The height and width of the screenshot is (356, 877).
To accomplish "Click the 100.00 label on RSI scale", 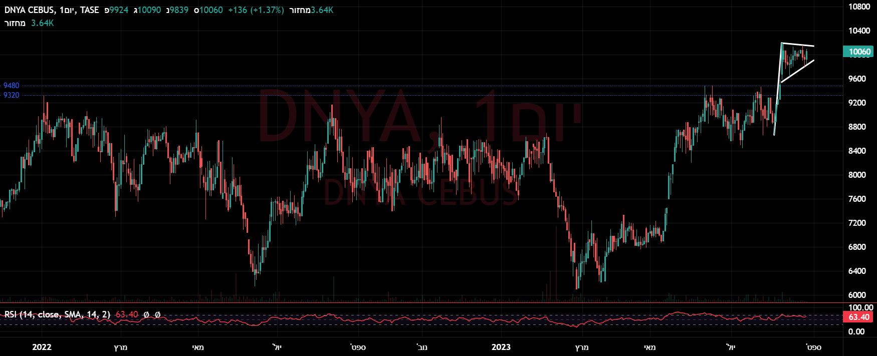I will (860, 307).
